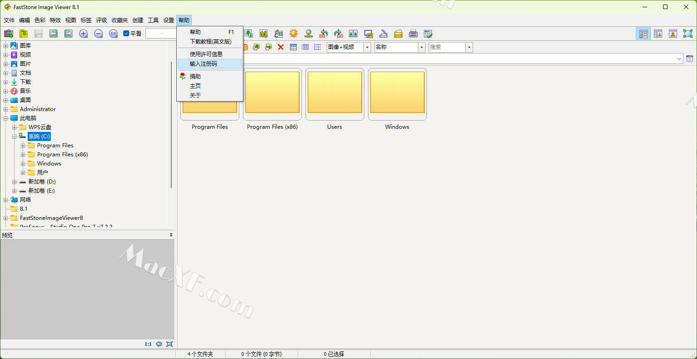Open the 特效 menu
Screen dimensions: 697x359
(55, 20)
